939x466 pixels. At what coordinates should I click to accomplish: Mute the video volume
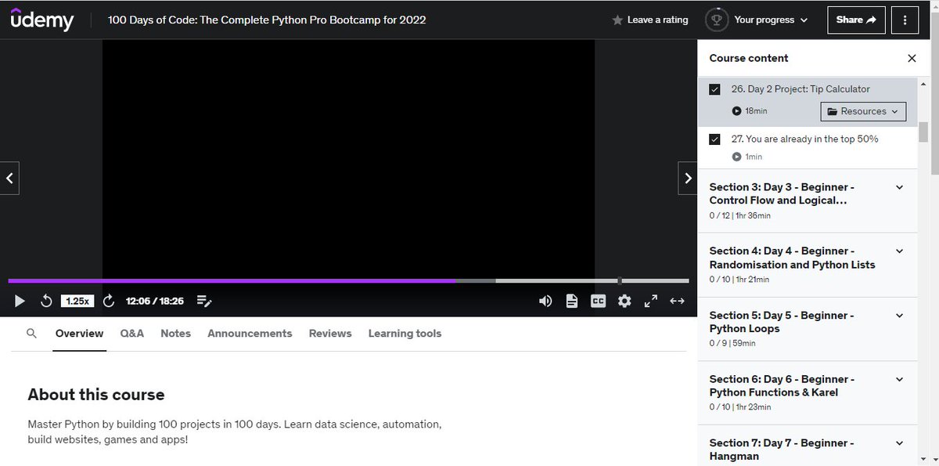[545, 301]
